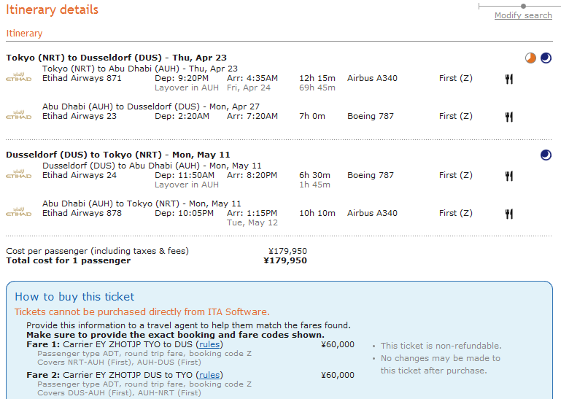Click the overnight moon icon for Tokyo-Dusseldorf
The height and width of the screenshot is (399, 561).
(x=546, y=58)
